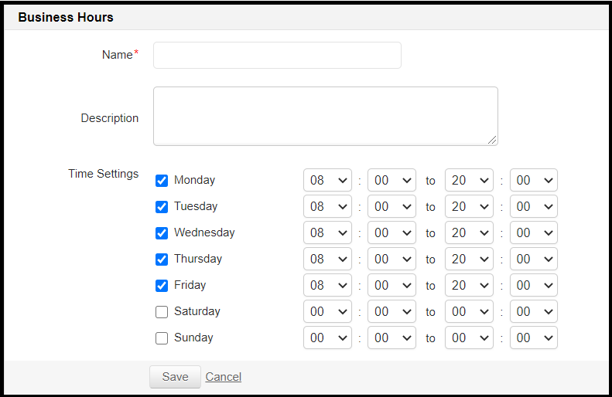Open Monday end hour dropdown
This screenshot has height=397, width=612.
(469, 181)
